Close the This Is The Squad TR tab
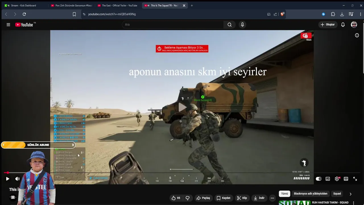The height and width of the screenshot is (205, 364). point(184,5)
